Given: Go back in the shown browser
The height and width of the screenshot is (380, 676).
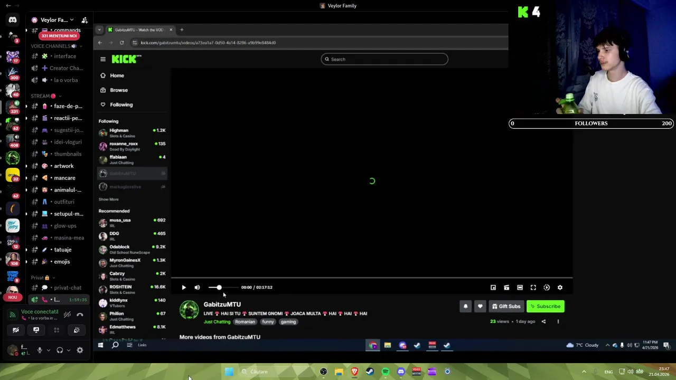Looking at the screenshot, I should point(100,43).
